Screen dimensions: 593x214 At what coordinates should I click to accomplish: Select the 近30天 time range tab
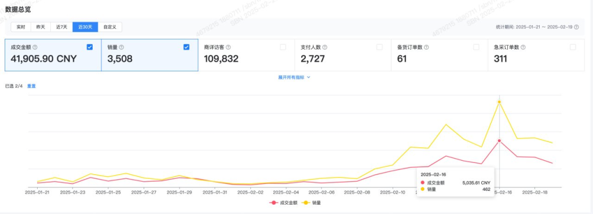[85, 27]
